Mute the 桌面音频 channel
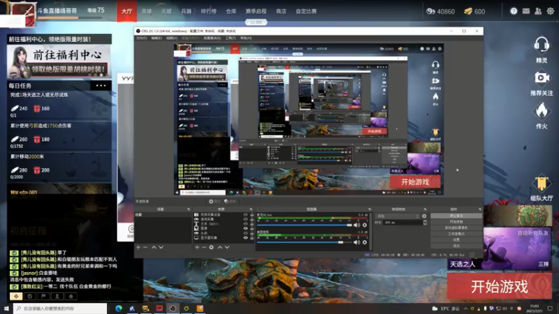 tap(356, 242)
